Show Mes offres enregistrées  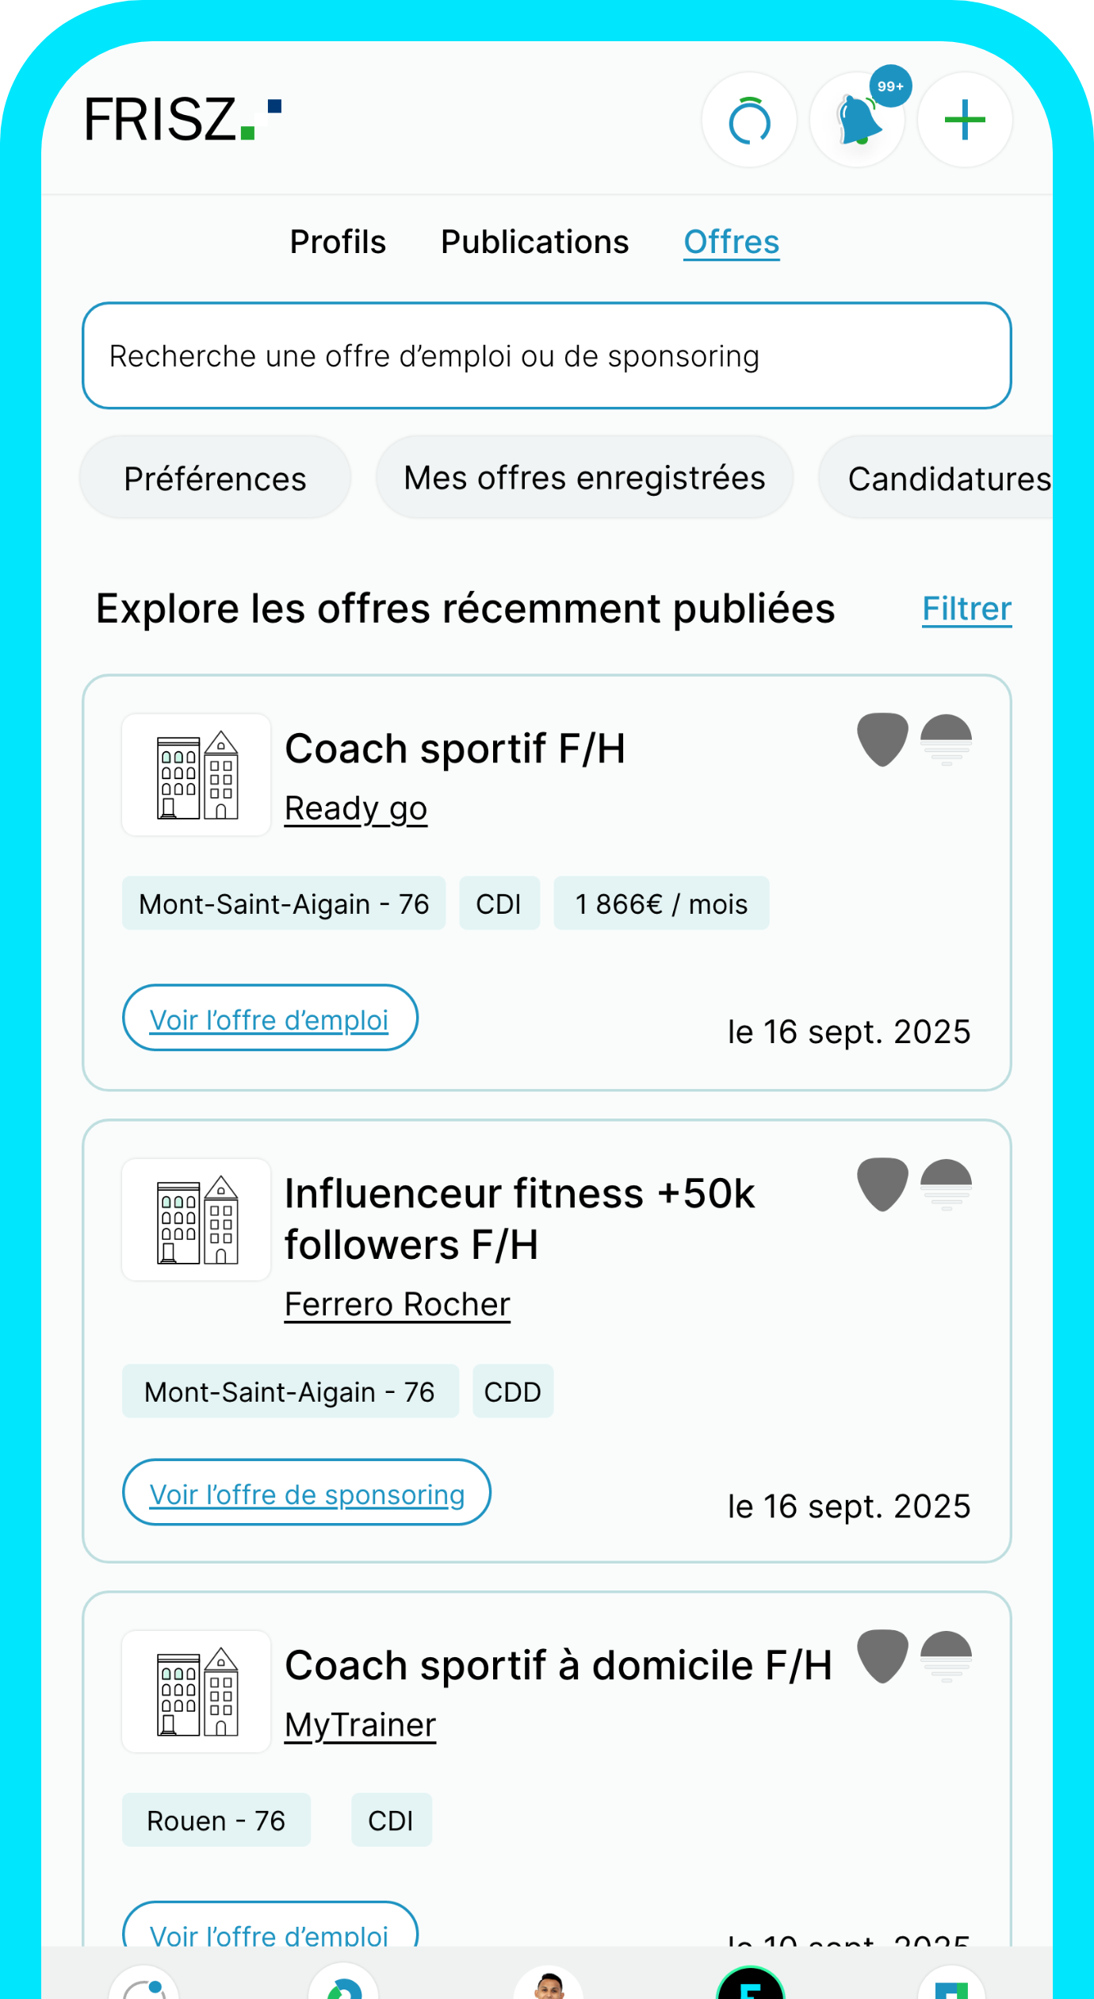click(584, 478)
